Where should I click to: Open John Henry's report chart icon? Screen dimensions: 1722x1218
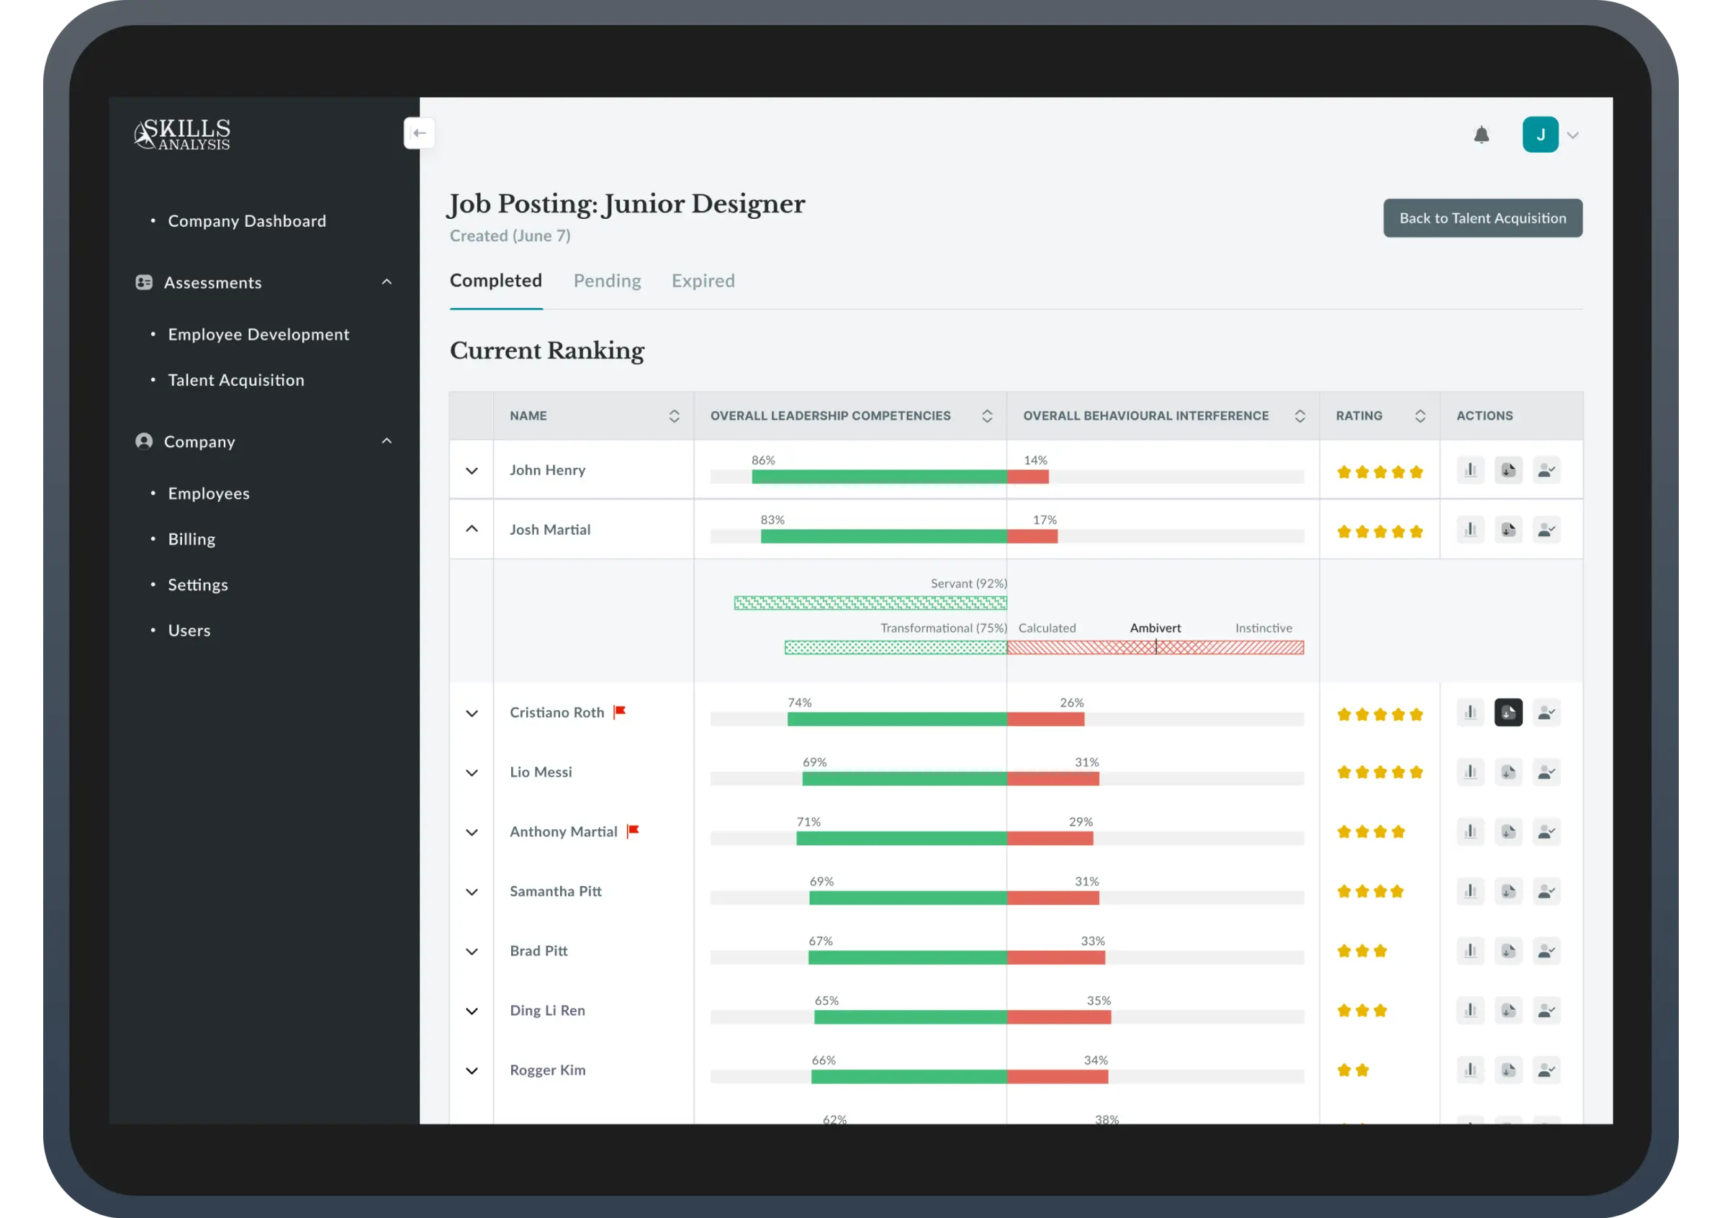click(1471, 469)
